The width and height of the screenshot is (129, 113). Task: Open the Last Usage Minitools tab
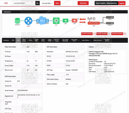[x=65, y=40]
